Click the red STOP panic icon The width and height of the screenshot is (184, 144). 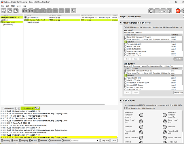click(178, 11)
